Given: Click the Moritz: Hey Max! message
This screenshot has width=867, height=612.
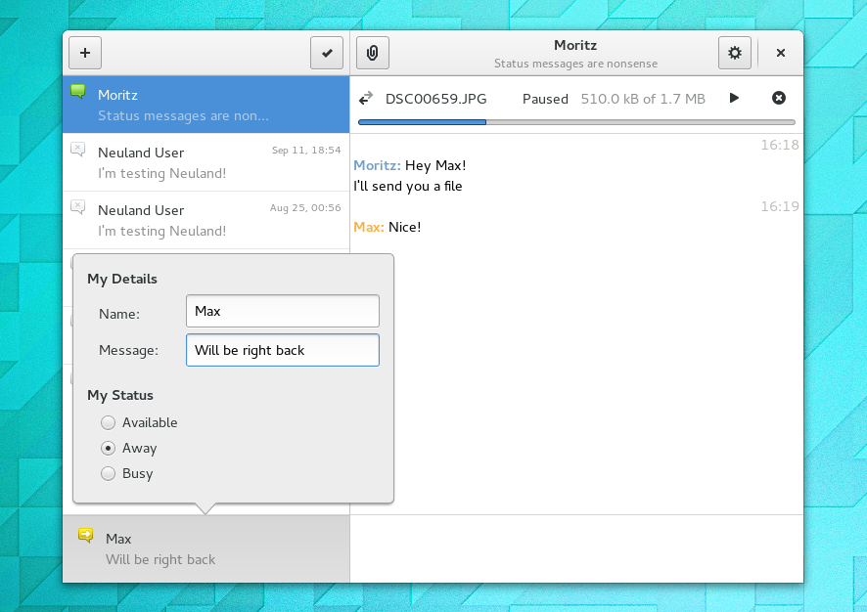Looking at the screenshot, I should pos(410,165).
